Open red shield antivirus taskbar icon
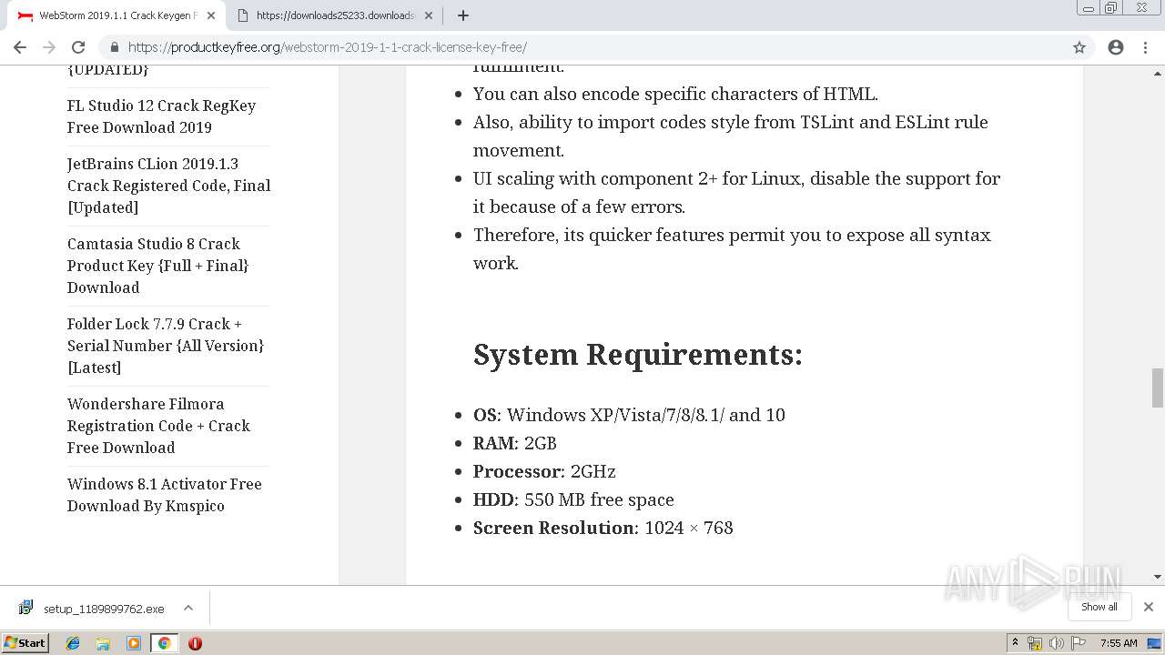This screenshot has width=1165, height=655. click(195, 643)
